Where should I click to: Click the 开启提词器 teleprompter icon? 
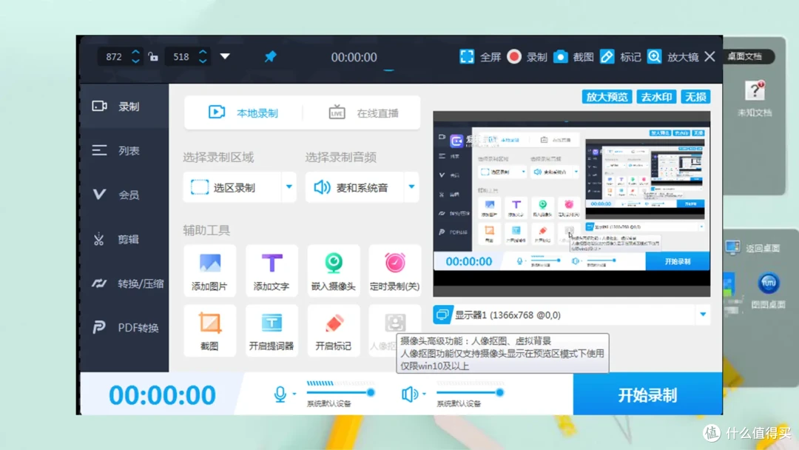tap(272, 323)
